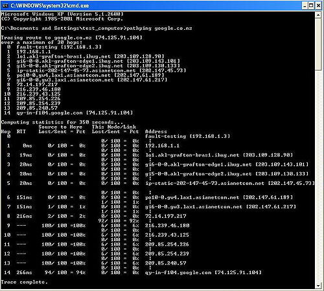Click route list entry '216.239.46.180' at hop 9
The width and height of the screenshot is (324, 291).
38,89
